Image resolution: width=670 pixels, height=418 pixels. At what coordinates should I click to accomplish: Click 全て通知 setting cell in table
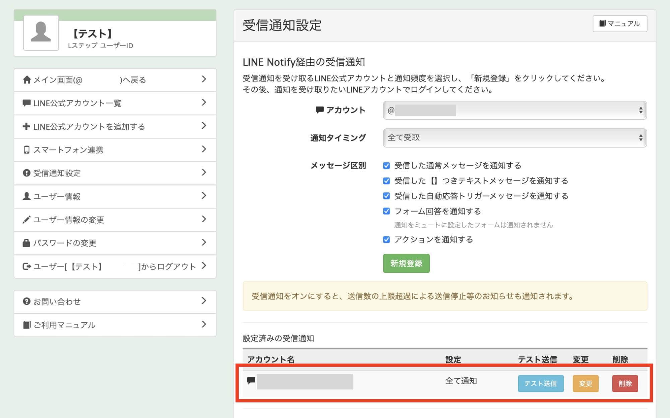pos(461,381)
